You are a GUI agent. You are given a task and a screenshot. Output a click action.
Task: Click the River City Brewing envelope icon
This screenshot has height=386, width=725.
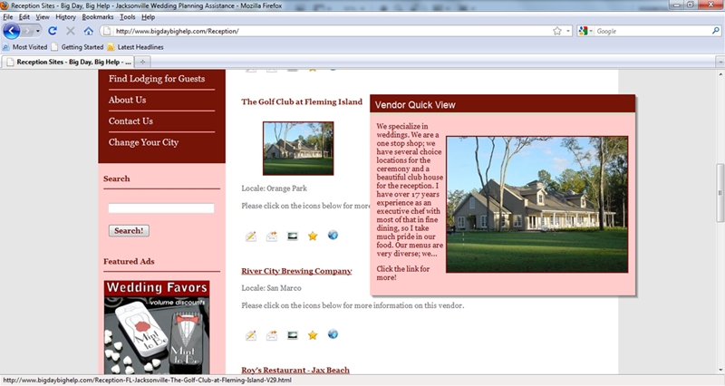[271, 335]
